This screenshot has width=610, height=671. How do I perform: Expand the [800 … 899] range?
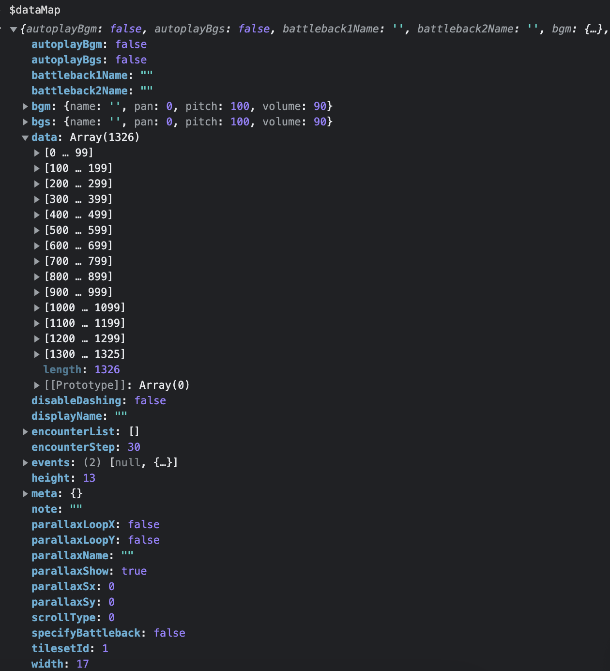[37, 277]
